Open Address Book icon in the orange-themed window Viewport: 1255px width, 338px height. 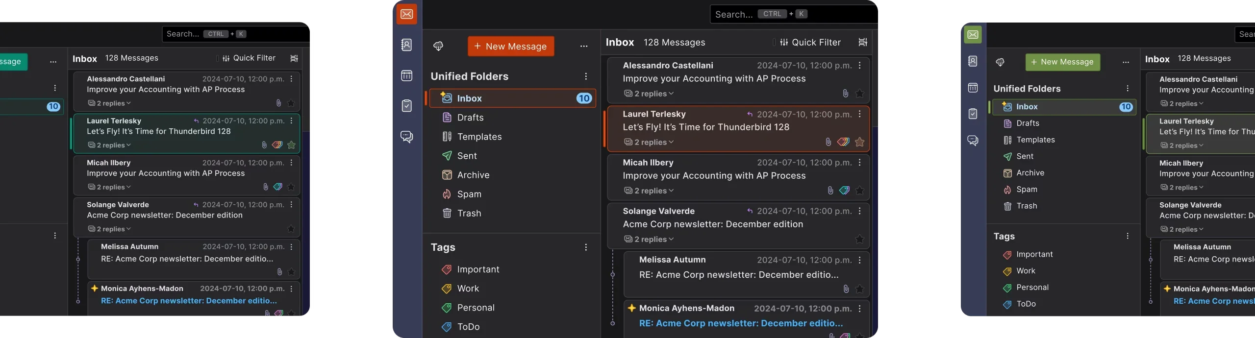(x=406, y=45)
